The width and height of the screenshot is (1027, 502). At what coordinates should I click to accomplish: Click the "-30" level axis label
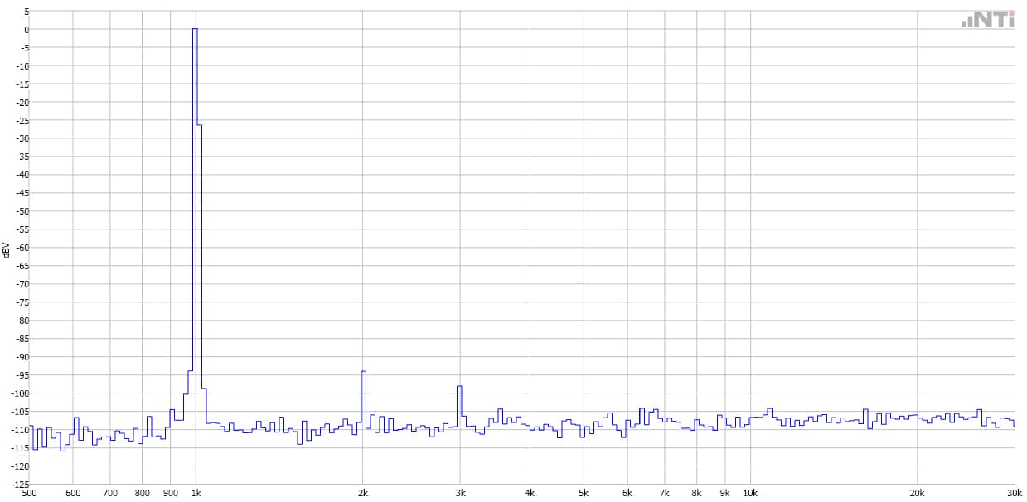[22, 139]
